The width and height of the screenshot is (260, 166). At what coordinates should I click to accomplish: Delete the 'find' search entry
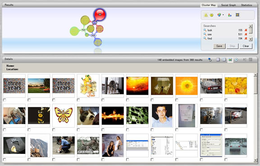246,38
